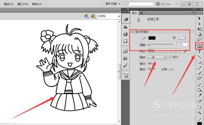Select the Pen tool in toolbox
The image size is (204, 125).
point(200,46)
